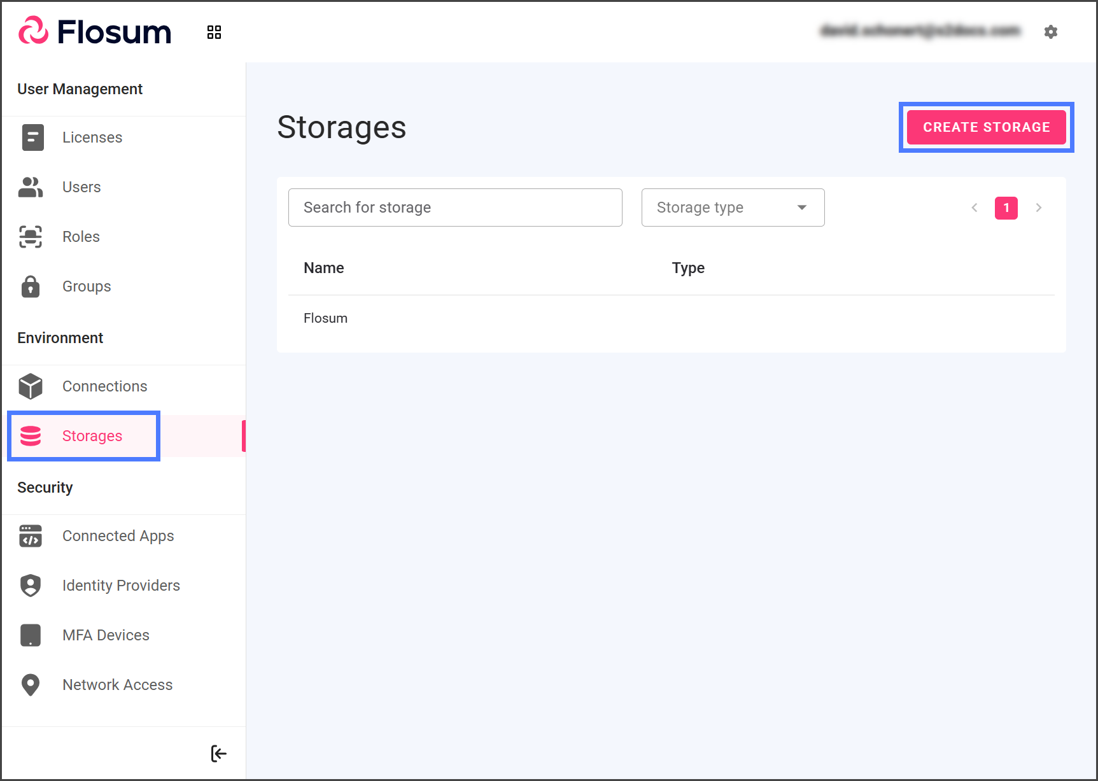The width and height of the screenshot is (1098, 781).
Task: Click the Identity Providers shield icon
Action: pyautogui.click(x=31, y=586)
